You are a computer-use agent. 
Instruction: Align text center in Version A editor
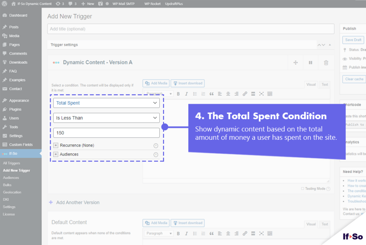228,94
